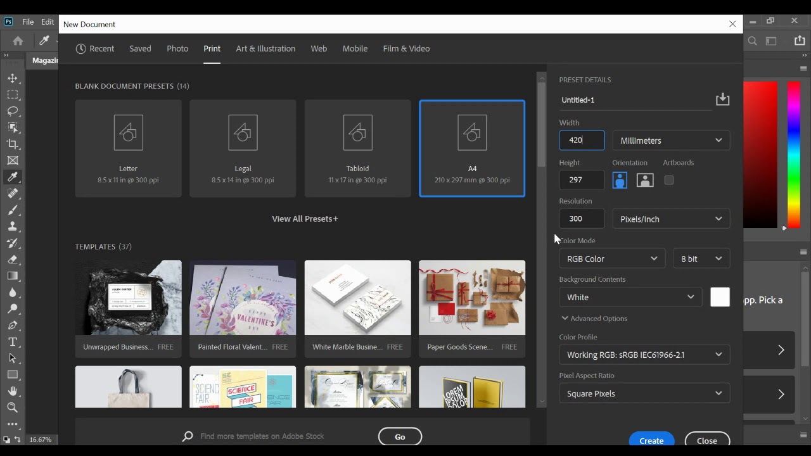Select the History Brush tool
The width and height of the screenshot is (811, 456).
click(x=13, y=243)
